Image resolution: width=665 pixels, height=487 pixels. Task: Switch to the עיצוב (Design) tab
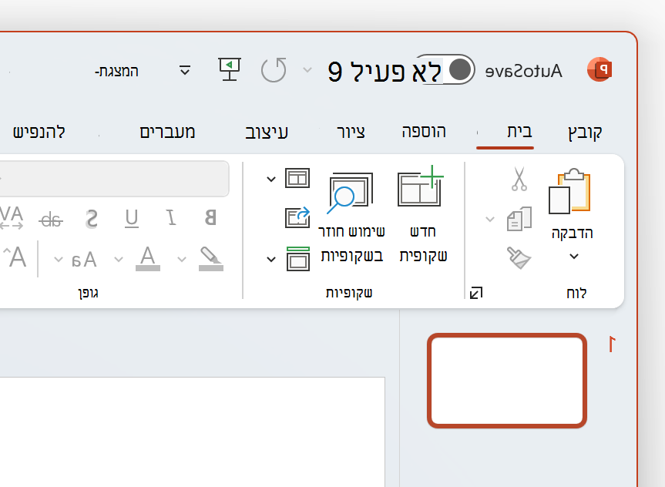pyautogui.click(x=267, y=133)
